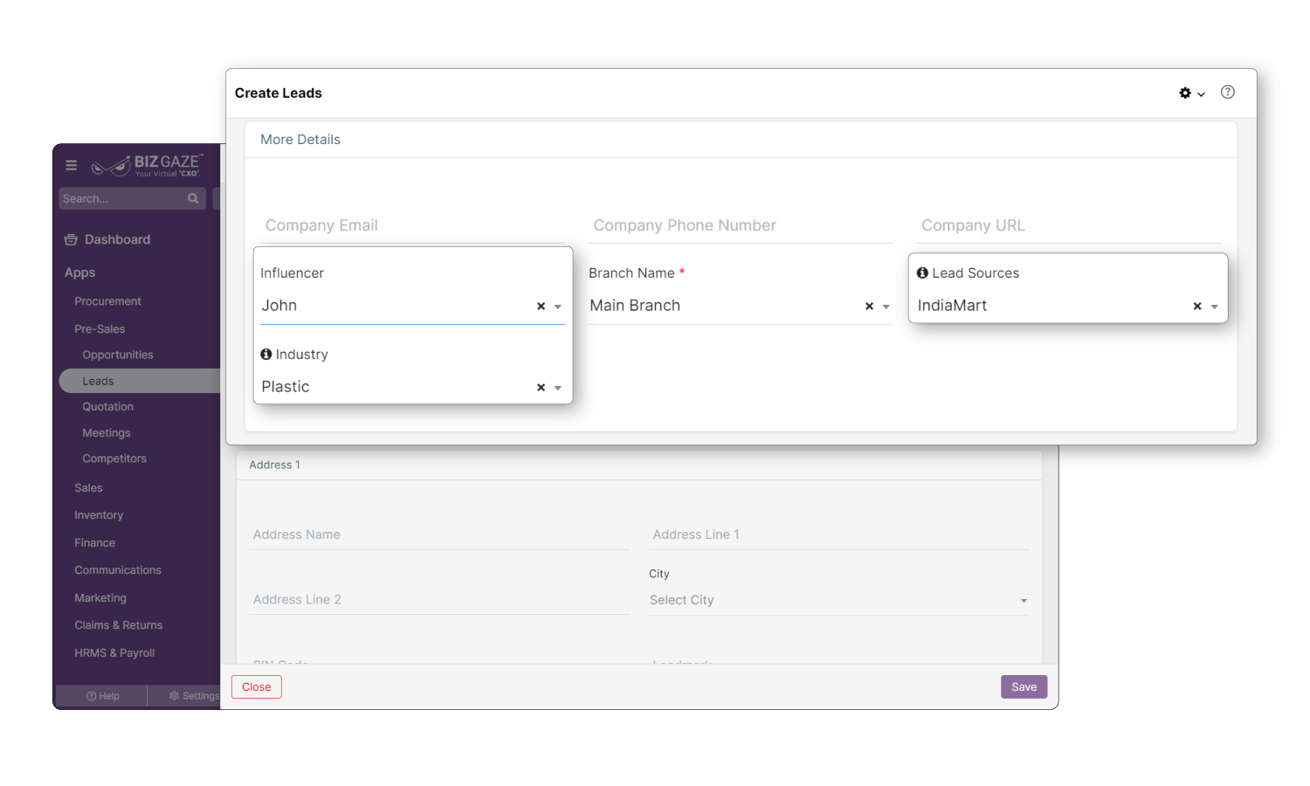The width and height of the screenshot is (1310, 786).
Task: Open the Branch Name dropdown
Action: click(886, 307)
